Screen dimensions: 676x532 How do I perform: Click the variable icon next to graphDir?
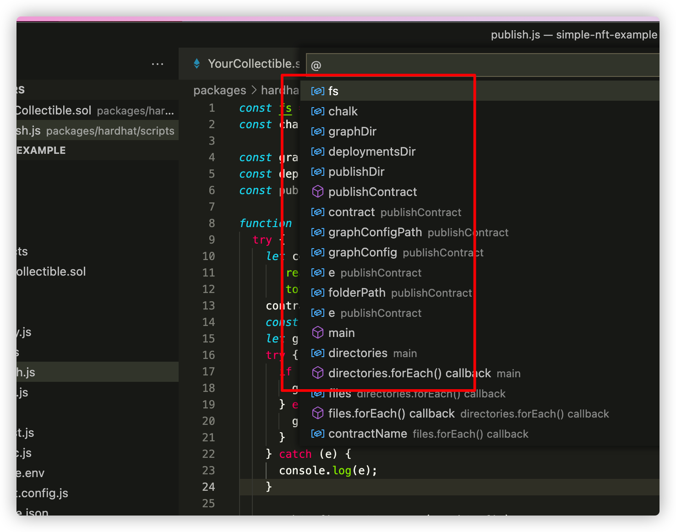pos(317,131)
